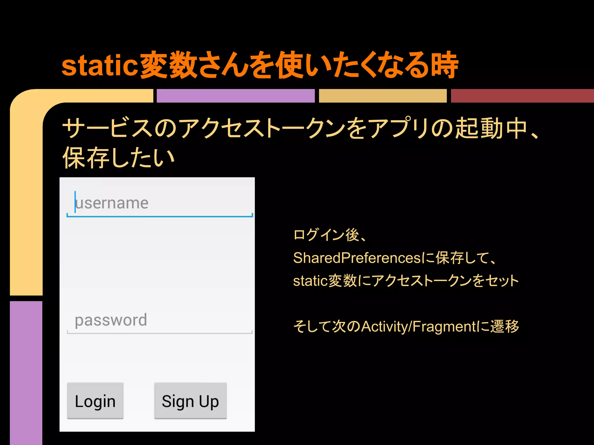The width and height of the screenshot is (594, 445).
Task: Tap the Sign Up button
Action: tap(190, 401)
